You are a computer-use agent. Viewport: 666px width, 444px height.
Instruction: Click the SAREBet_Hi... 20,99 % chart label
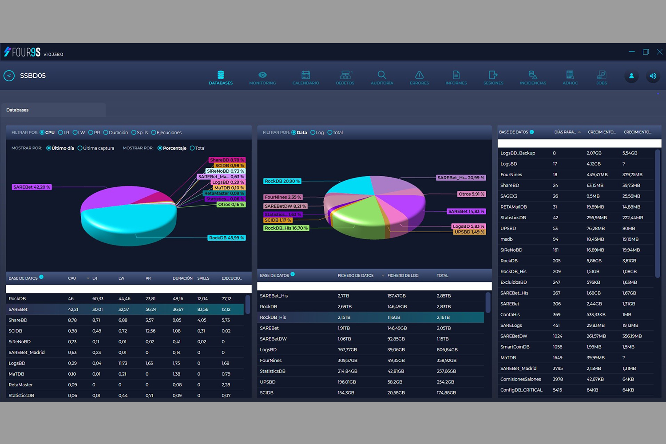[x=460, y=178]
